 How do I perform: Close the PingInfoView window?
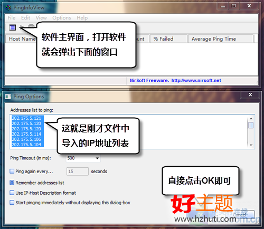point(249,6)
